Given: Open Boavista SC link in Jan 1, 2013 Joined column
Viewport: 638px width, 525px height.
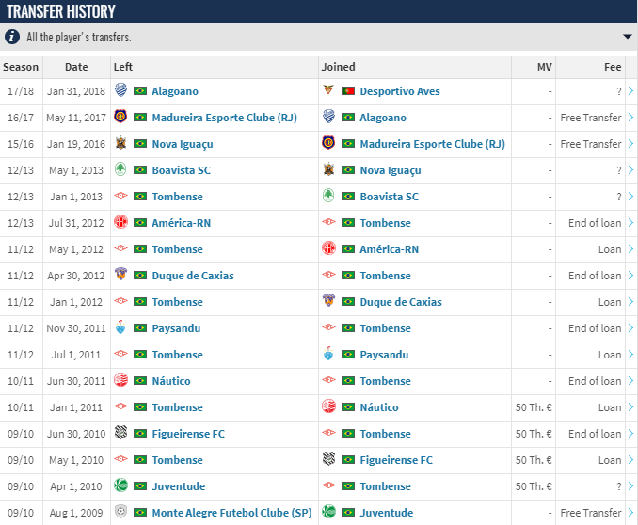Looking at the screenshot, I should coord(389,197).
